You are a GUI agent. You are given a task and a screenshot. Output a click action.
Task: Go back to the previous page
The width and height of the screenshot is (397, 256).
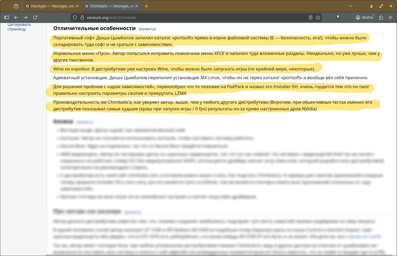[16, 17]
